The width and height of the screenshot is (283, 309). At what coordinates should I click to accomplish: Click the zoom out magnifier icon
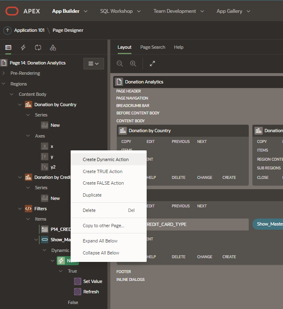coord(120,64)
